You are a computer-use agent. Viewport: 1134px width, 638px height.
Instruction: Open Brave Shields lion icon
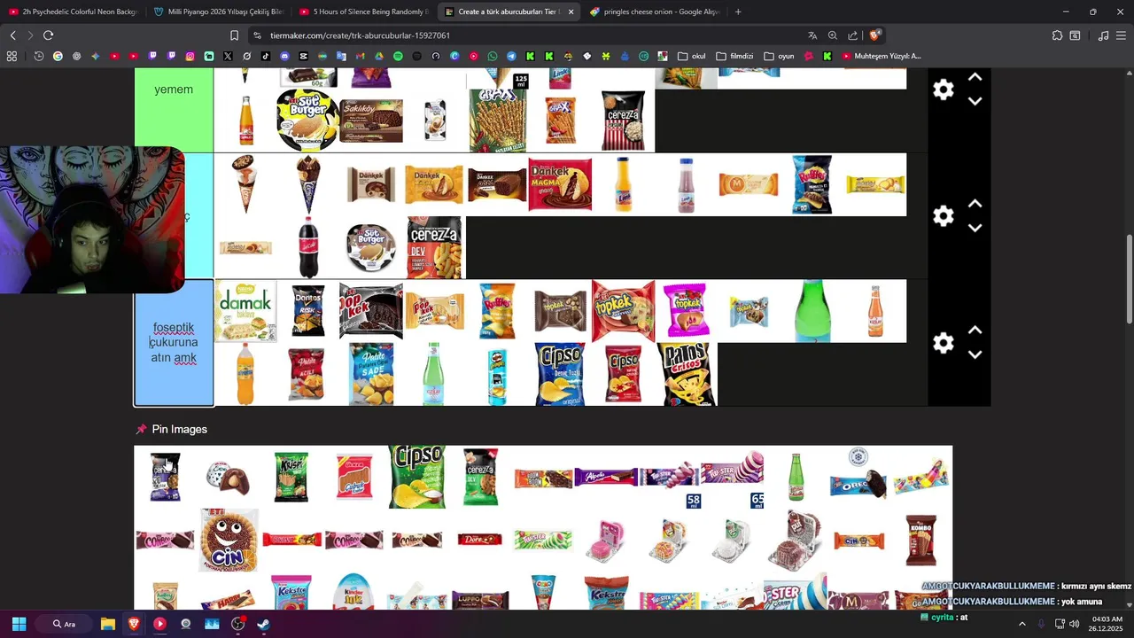874,35
